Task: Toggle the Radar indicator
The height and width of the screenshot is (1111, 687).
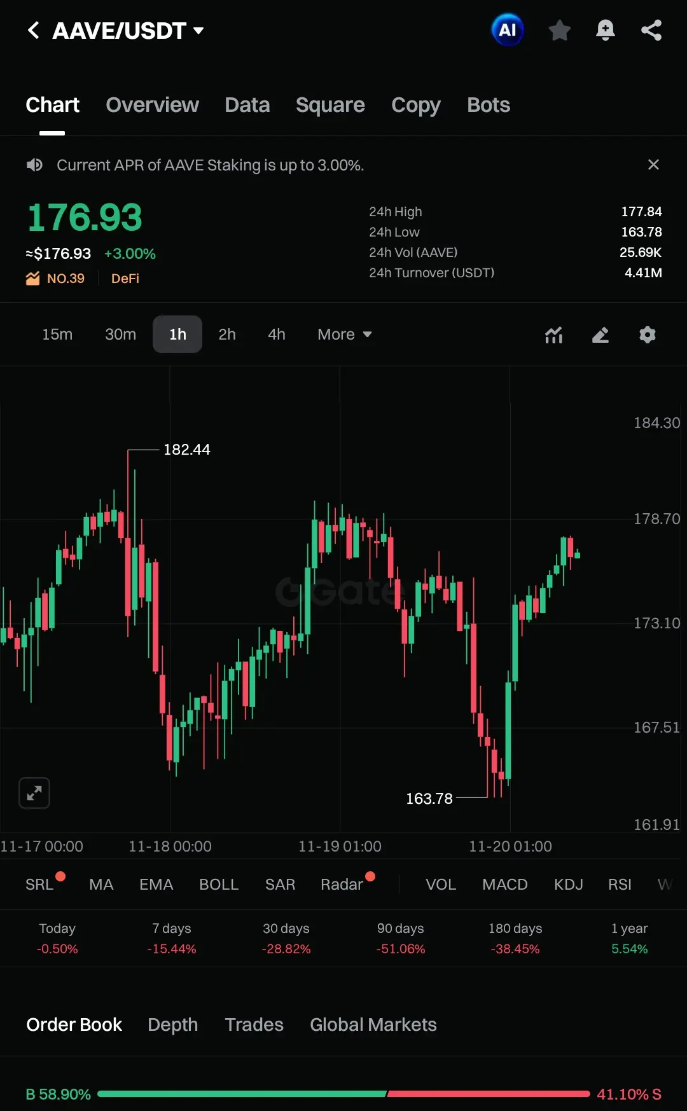Action: click(x=342, y=885)
